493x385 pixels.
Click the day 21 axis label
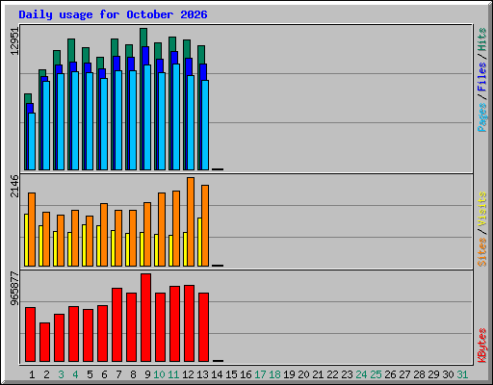tap(318, 374)
